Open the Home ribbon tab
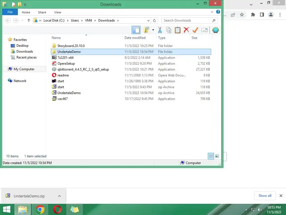This screenshot has height=215, width=286. coord(26,12)
